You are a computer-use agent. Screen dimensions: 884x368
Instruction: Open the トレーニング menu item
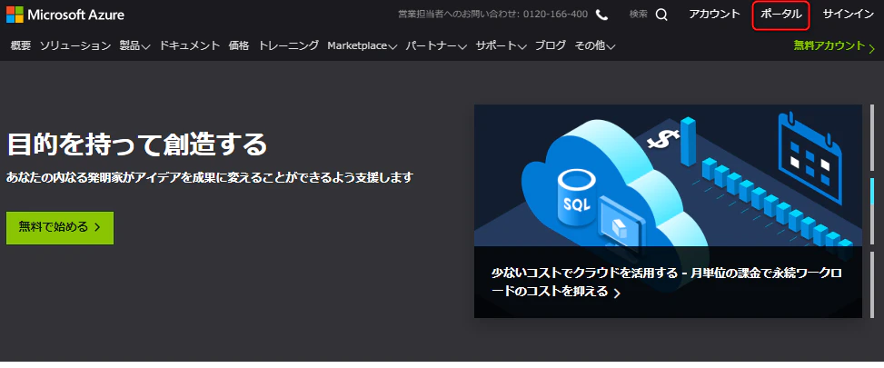tap(288, 45)
